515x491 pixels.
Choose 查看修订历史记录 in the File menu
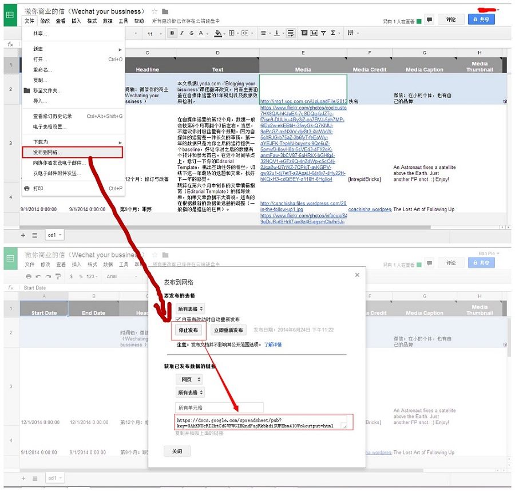[x=53, y=116]
